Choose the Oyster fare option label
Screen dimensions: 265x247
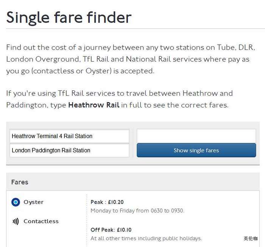click(x=33, y=202)
